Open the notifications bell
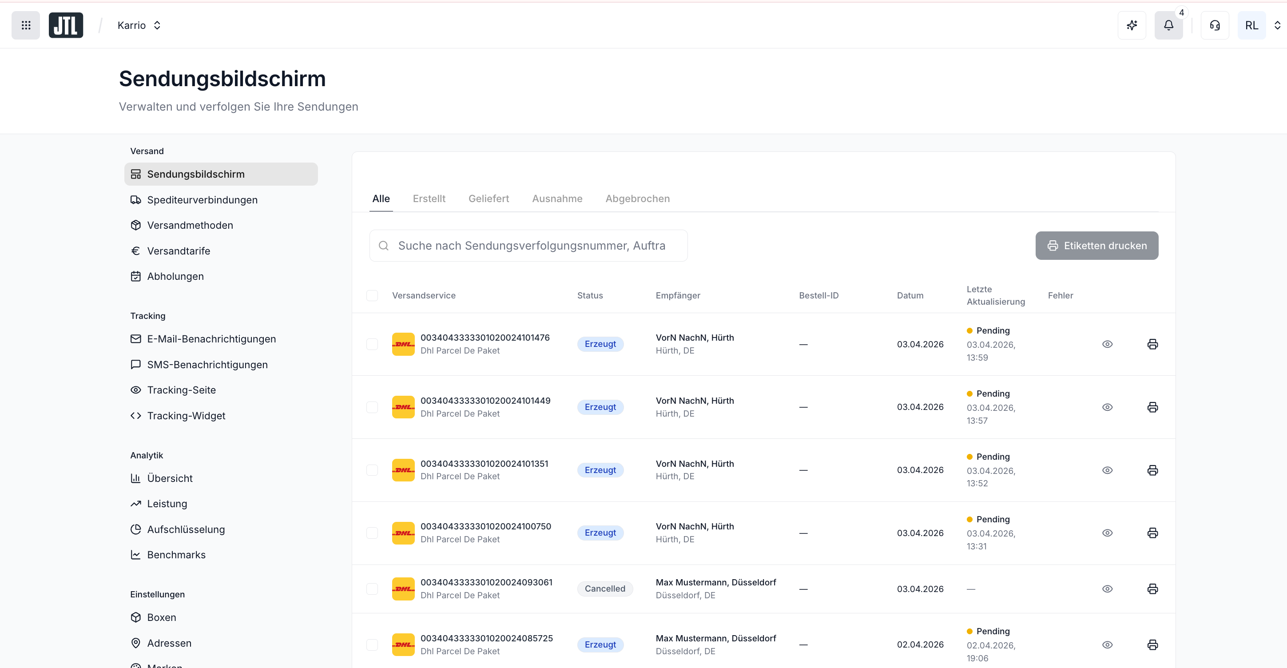The height and width of the screenshot is (668, 1287). point(1168,25)
